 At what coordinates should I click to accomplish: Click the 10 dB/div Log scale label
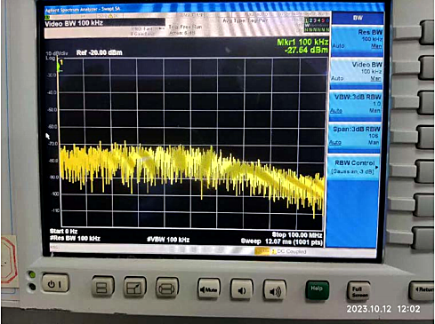56,55
